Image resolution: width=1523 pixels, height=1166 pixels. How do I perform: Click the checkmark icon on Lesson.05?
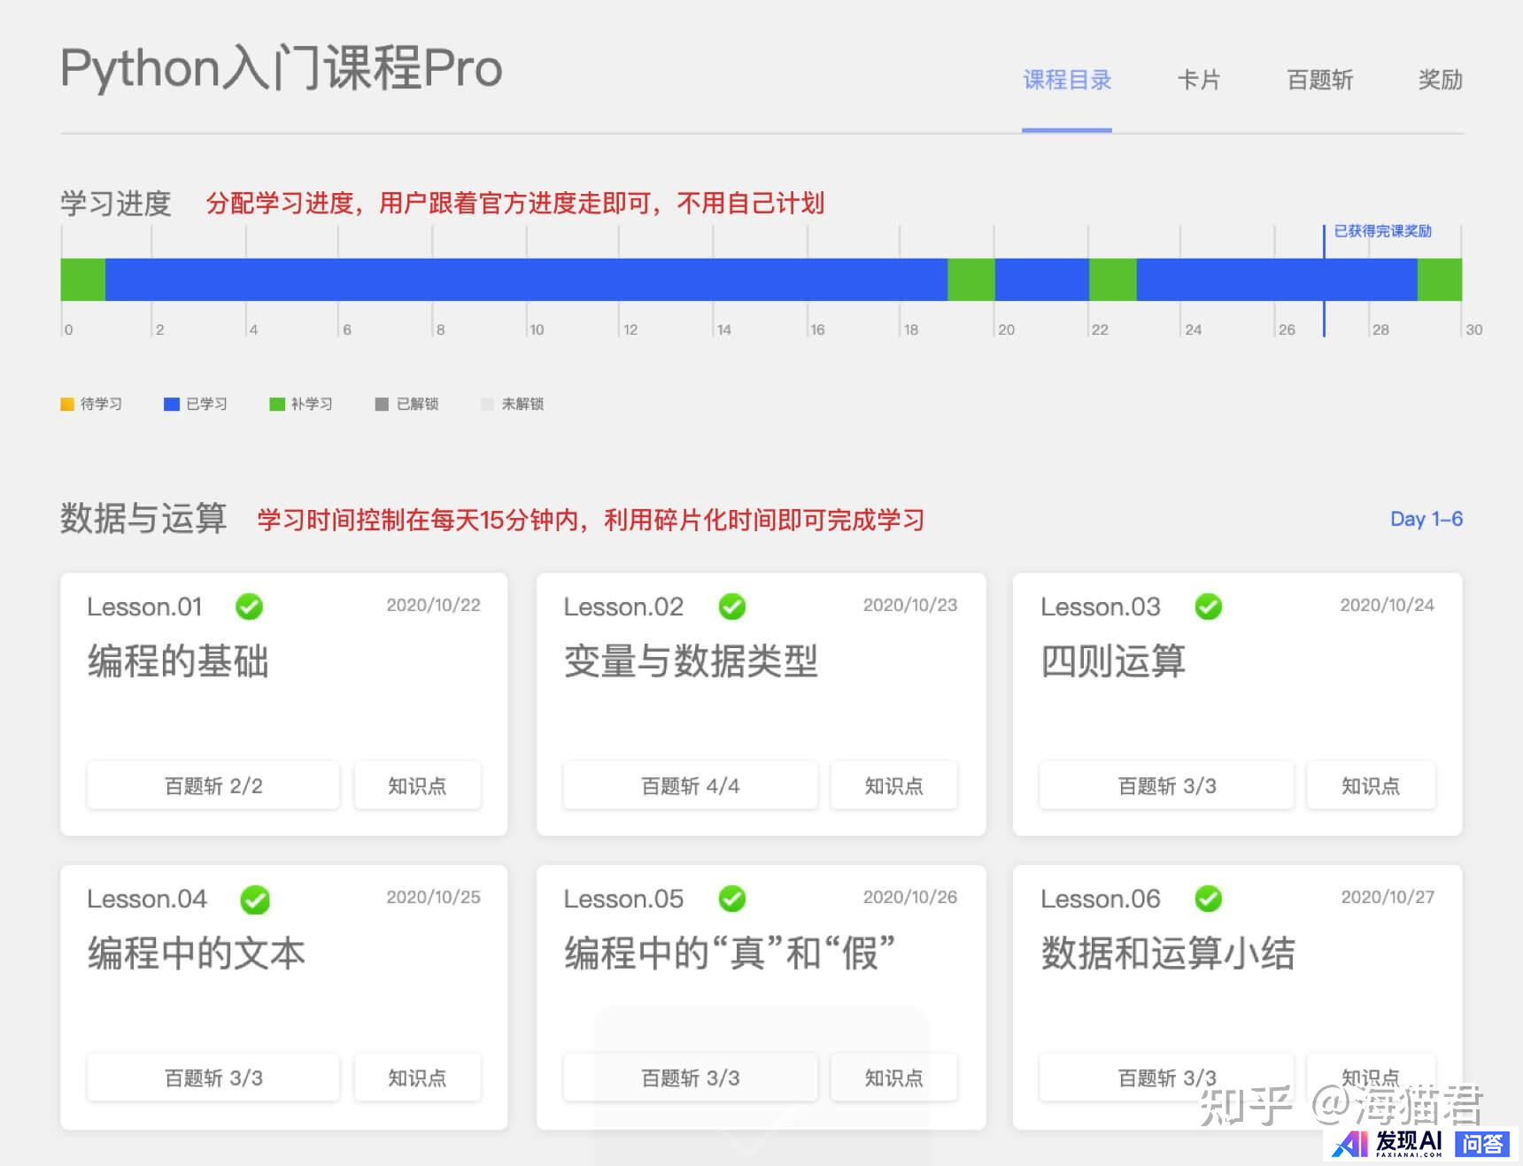[731, 900]
